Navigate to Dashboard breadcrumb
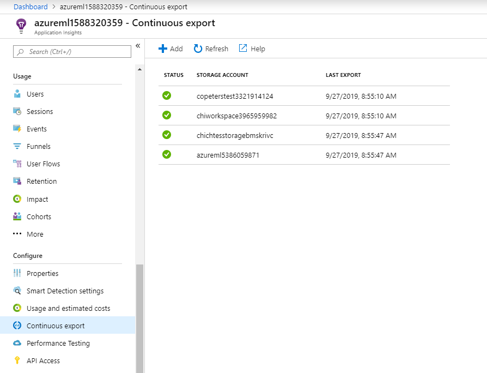Image resolution: width=487 pixels, height=373 pixels. click(x=31, y=7)
